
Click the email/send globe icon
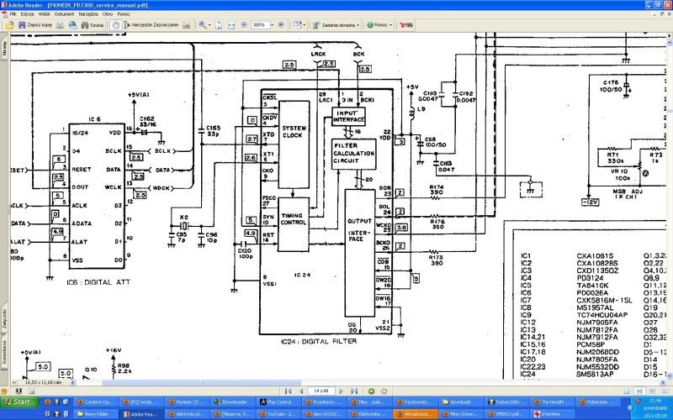click(73, 25)
